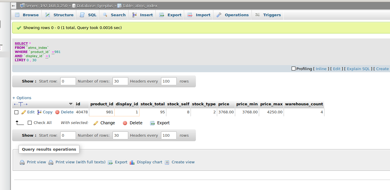The image size is (390, 190).
Task: Open the SQL tab
Action: point(88,15)
